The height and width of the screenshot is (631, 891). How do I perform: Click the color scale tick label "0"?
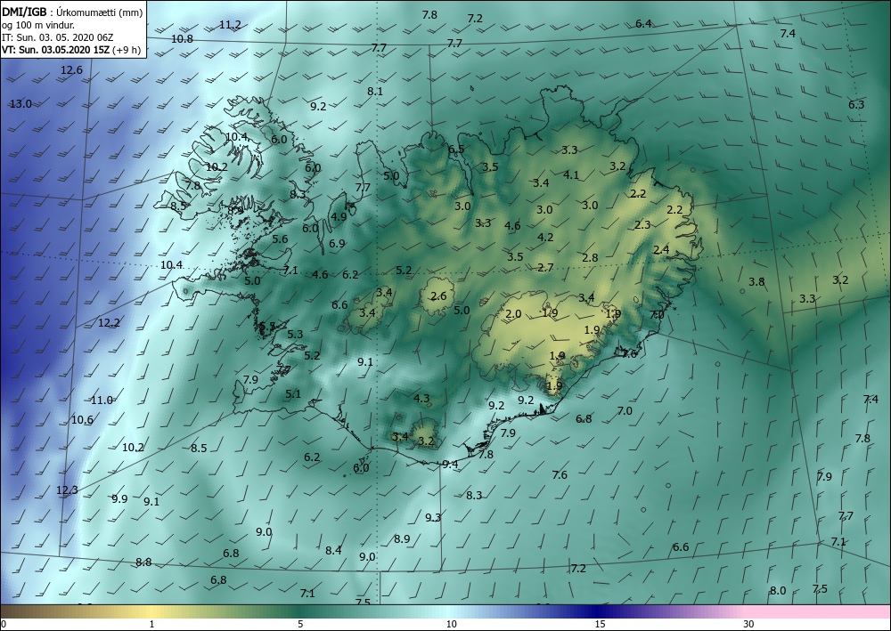[4, 624]
